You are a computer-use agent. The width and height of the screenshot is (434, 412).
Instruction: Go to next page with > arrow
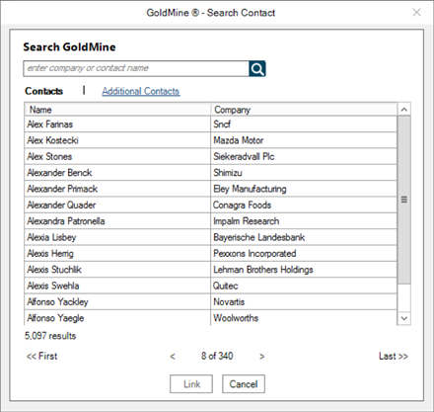[261, 357]
